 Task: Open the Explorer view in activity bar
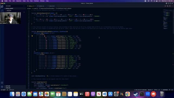2,7
